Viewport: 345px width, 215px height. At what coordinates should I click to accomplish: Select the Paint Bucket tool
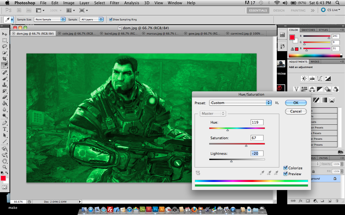pos(5,103)
